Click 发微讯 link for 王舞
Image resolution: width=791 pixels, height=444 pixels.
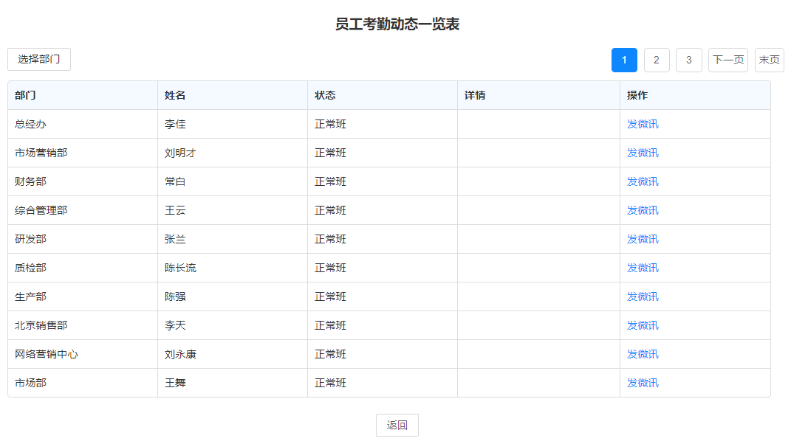tap(643, 383)
